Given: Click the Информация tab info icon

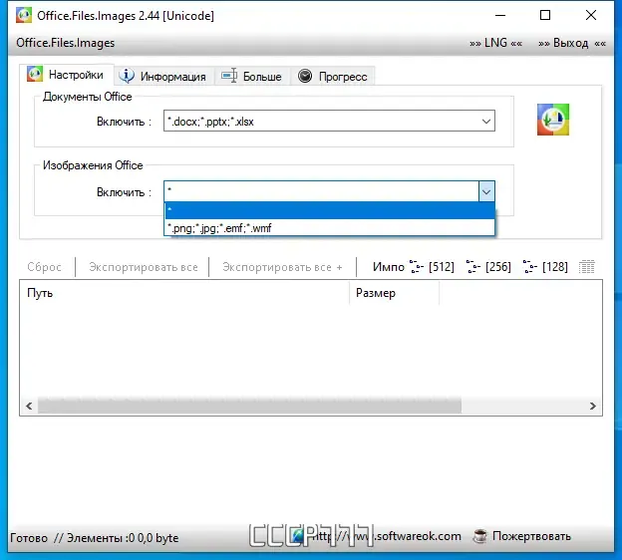Looking at the screenshot, I should point(127,76).
